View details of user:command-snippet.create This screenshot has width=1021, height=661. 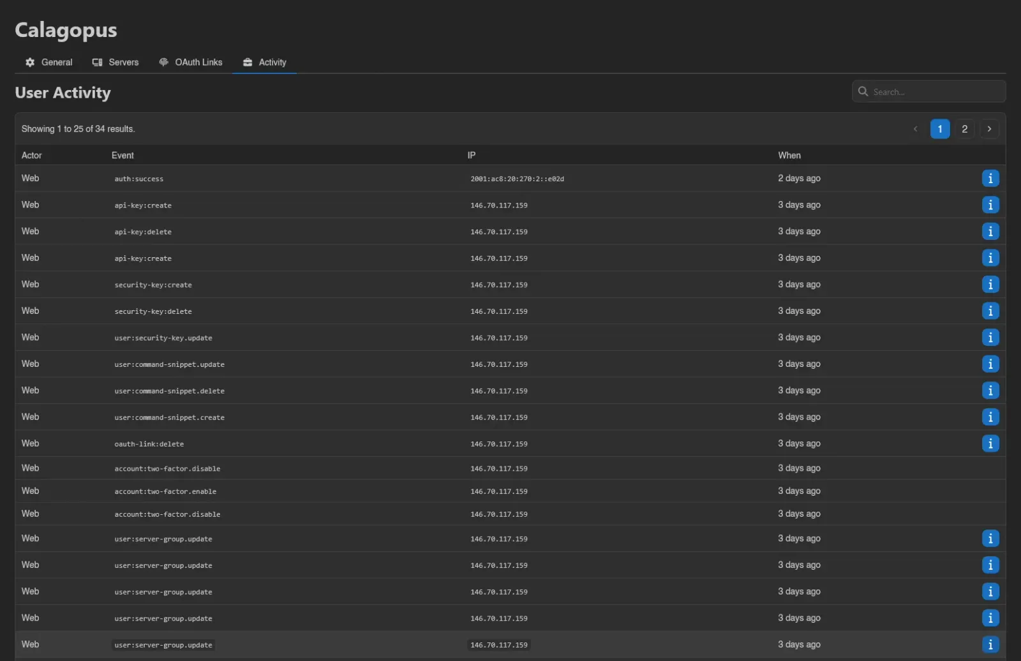[x=990, y=417]
